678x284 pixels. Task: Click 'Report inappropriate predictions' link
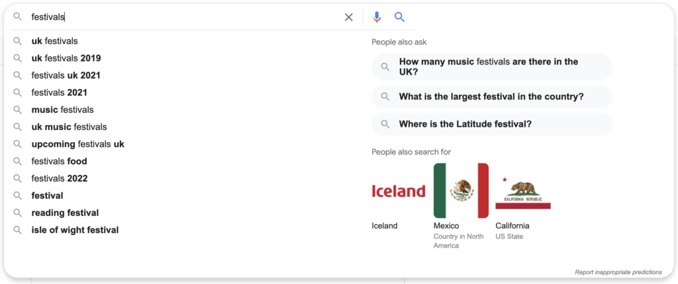point(618,272)
